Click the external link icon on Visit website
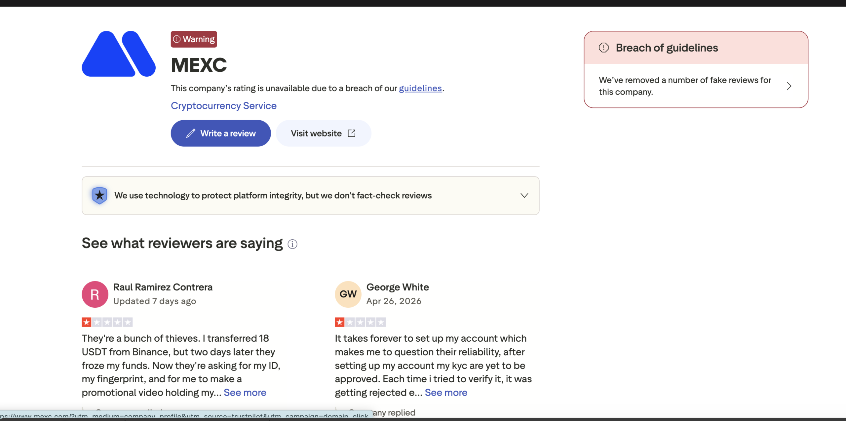846x421 pixels. coord(352,133)
